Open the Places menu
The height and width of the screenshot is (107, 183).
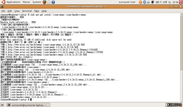click(x=26, y=2)
